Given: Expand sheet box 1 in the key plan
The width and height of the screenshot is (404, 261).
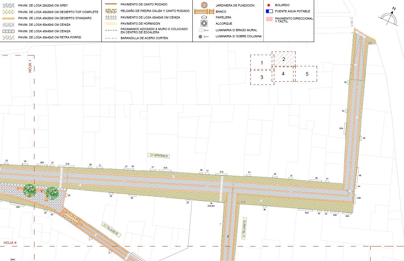Looking at the screenshot, I should [261, 62].
